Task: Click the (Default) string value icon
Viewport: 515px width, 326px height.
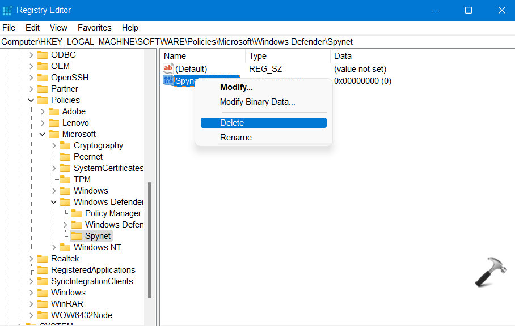Action: pyautogui.click(x=168, y=68)
